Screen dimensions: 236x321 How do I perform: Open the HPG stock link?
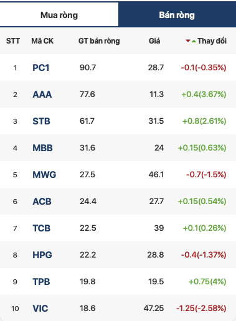pyautogui.click(x=42, y=255)
